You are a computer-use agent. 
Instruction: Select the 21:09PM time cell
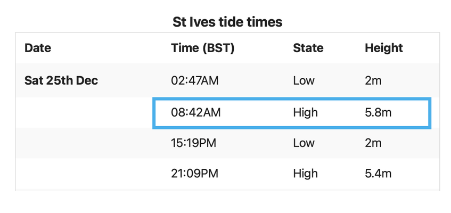(195, 174)
